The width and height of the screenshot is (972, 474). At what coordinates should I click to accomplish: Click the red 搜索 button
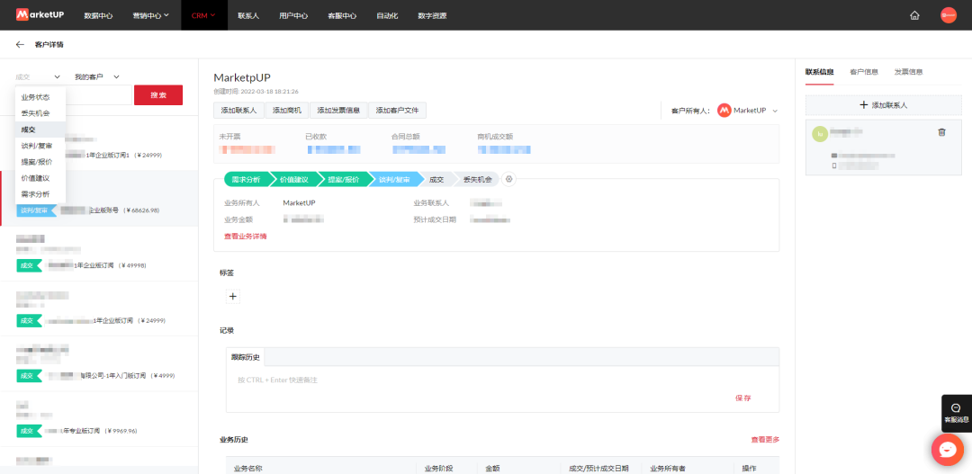pos(158,94)
